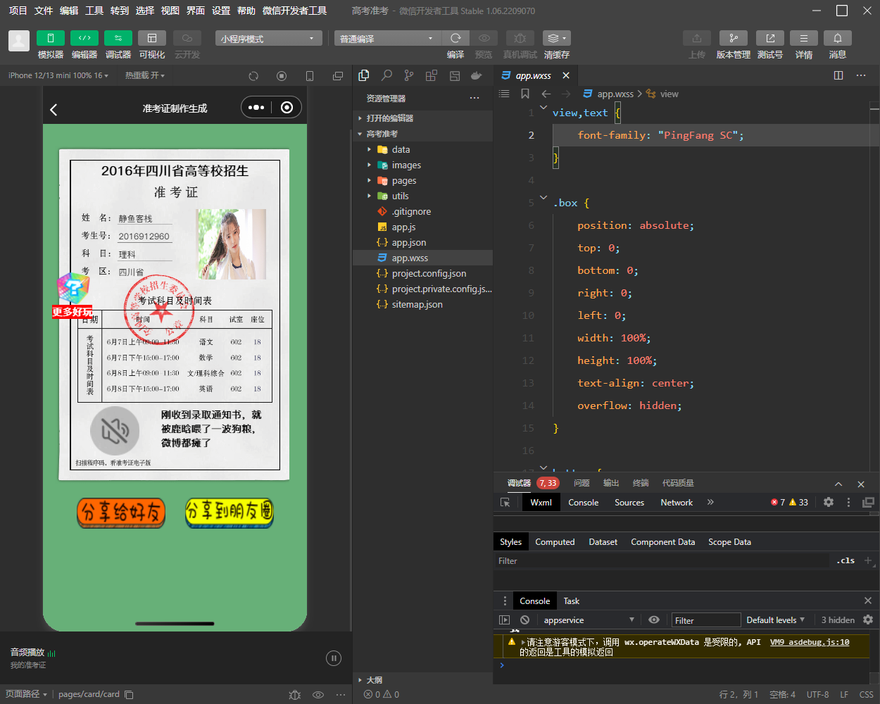Open the search icon in editor sidebar
Screen dimensions: 880x704
386,75
